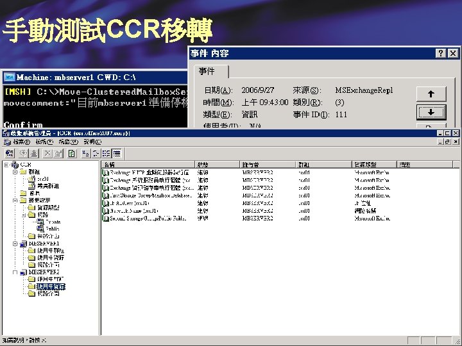Click the up arrow button in event dialog

tap(431, 94)
